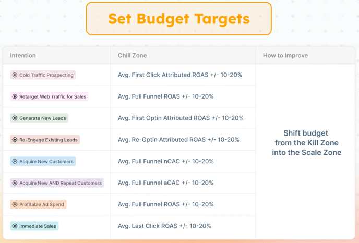Select the How to Improve column header
Viewport: 359px width, 243px height.
285,55
